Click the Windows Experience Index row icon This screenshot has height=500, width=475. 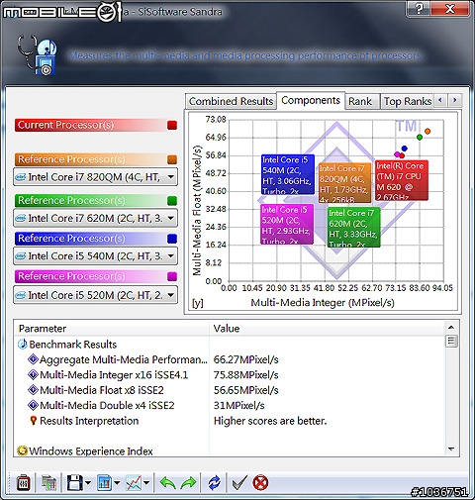coord(22,450)
